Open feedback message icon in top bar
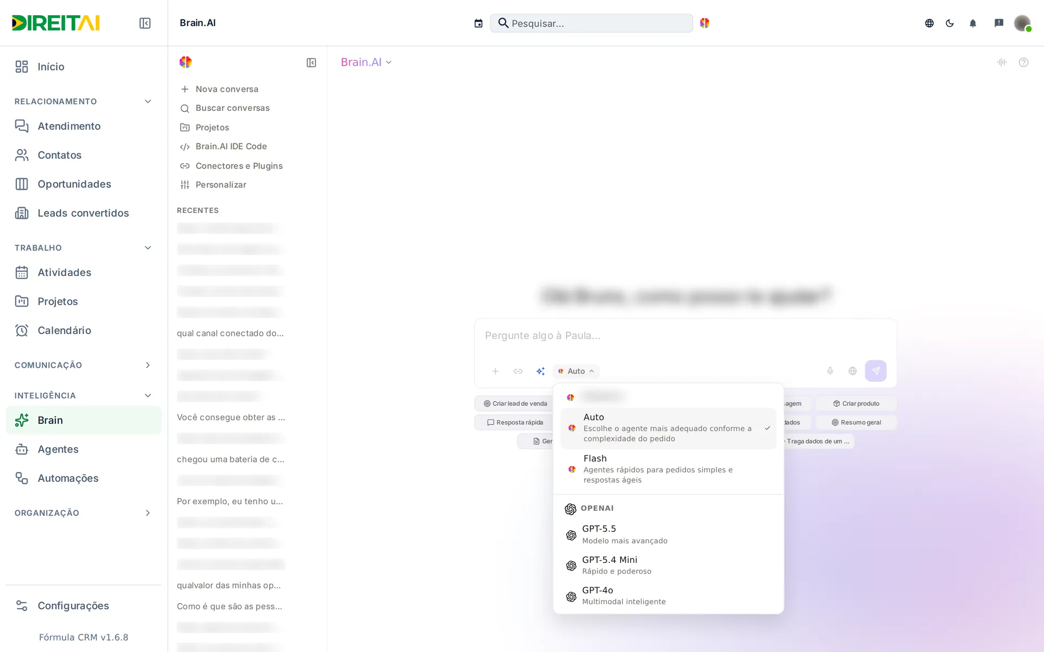Screen dimensions: 1044x652 pos(999,23)
